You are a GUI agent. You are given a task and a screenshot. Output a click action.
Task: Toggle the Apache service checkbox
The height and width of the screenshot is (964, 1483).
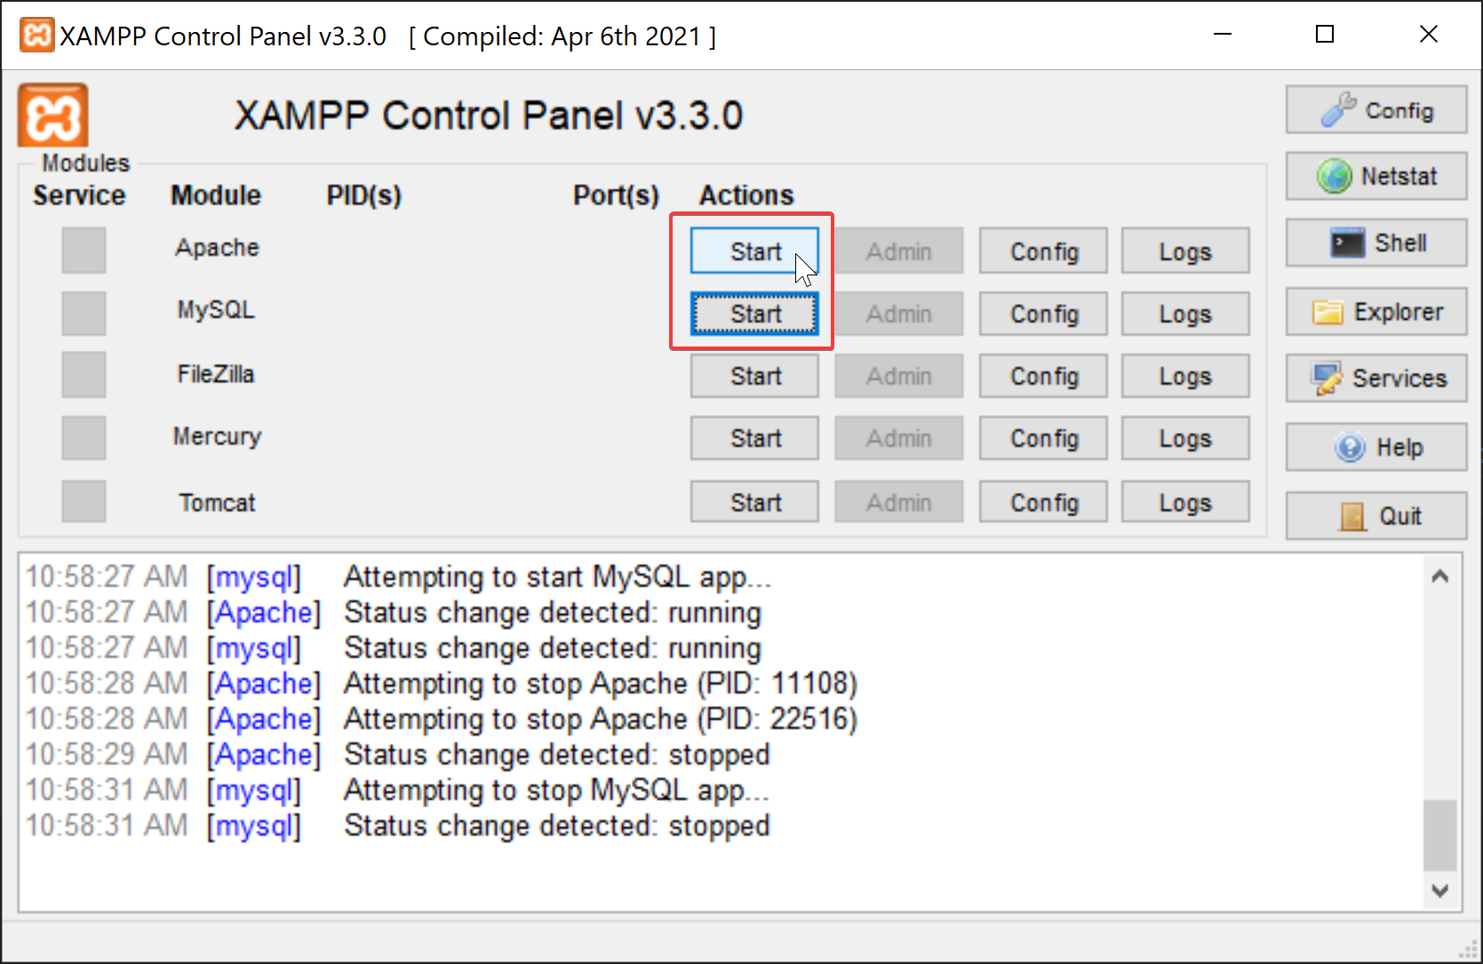(84, 251)
